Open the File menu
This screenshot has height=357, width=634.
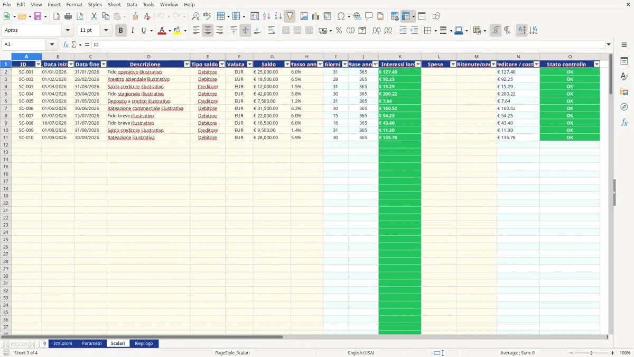point(7,4)
